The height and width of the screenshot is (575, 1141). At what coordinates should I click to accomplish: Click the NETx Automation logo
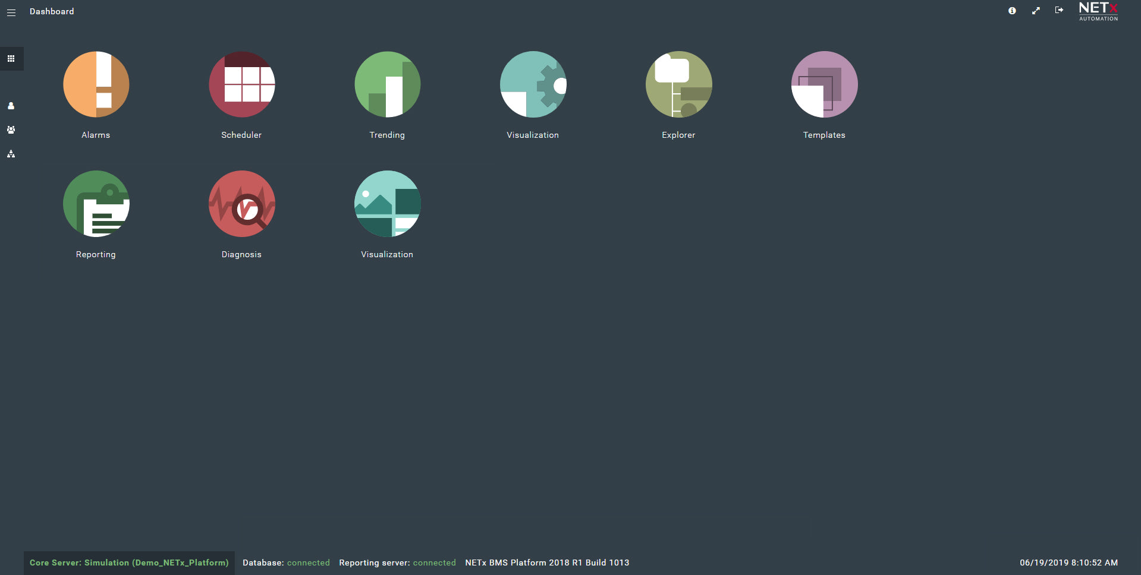pyautogui.click(x=1098, y=11)
